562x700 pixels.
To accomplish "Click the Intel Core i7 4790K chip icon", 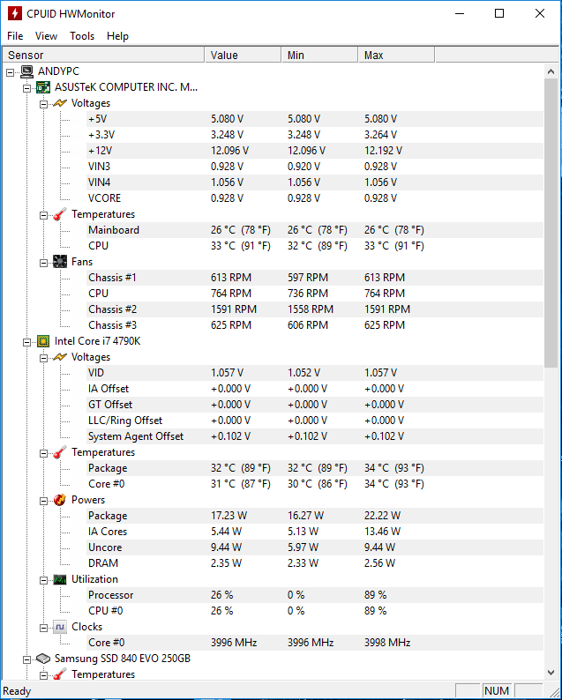I will (x=43, y=341).
